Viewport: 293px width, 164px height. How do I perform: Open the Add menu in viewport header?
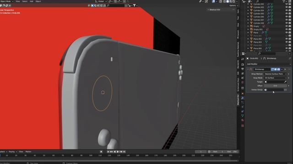coord(32,1)
